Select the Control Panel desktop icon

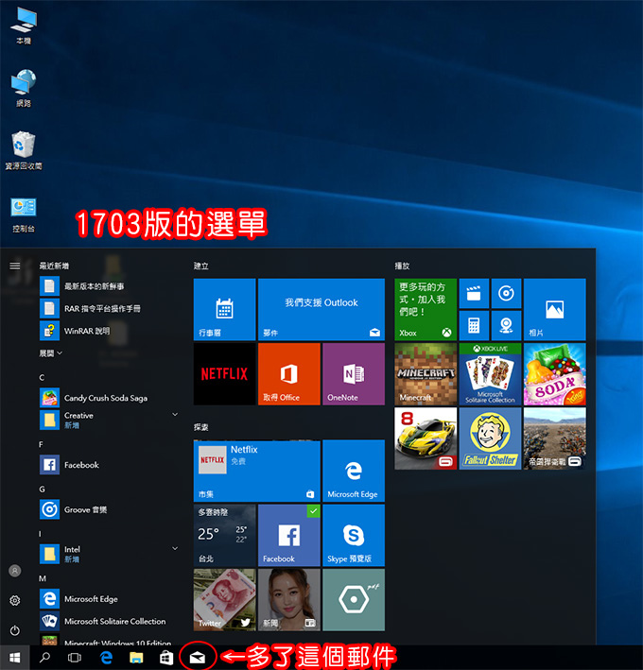(24, 215)
